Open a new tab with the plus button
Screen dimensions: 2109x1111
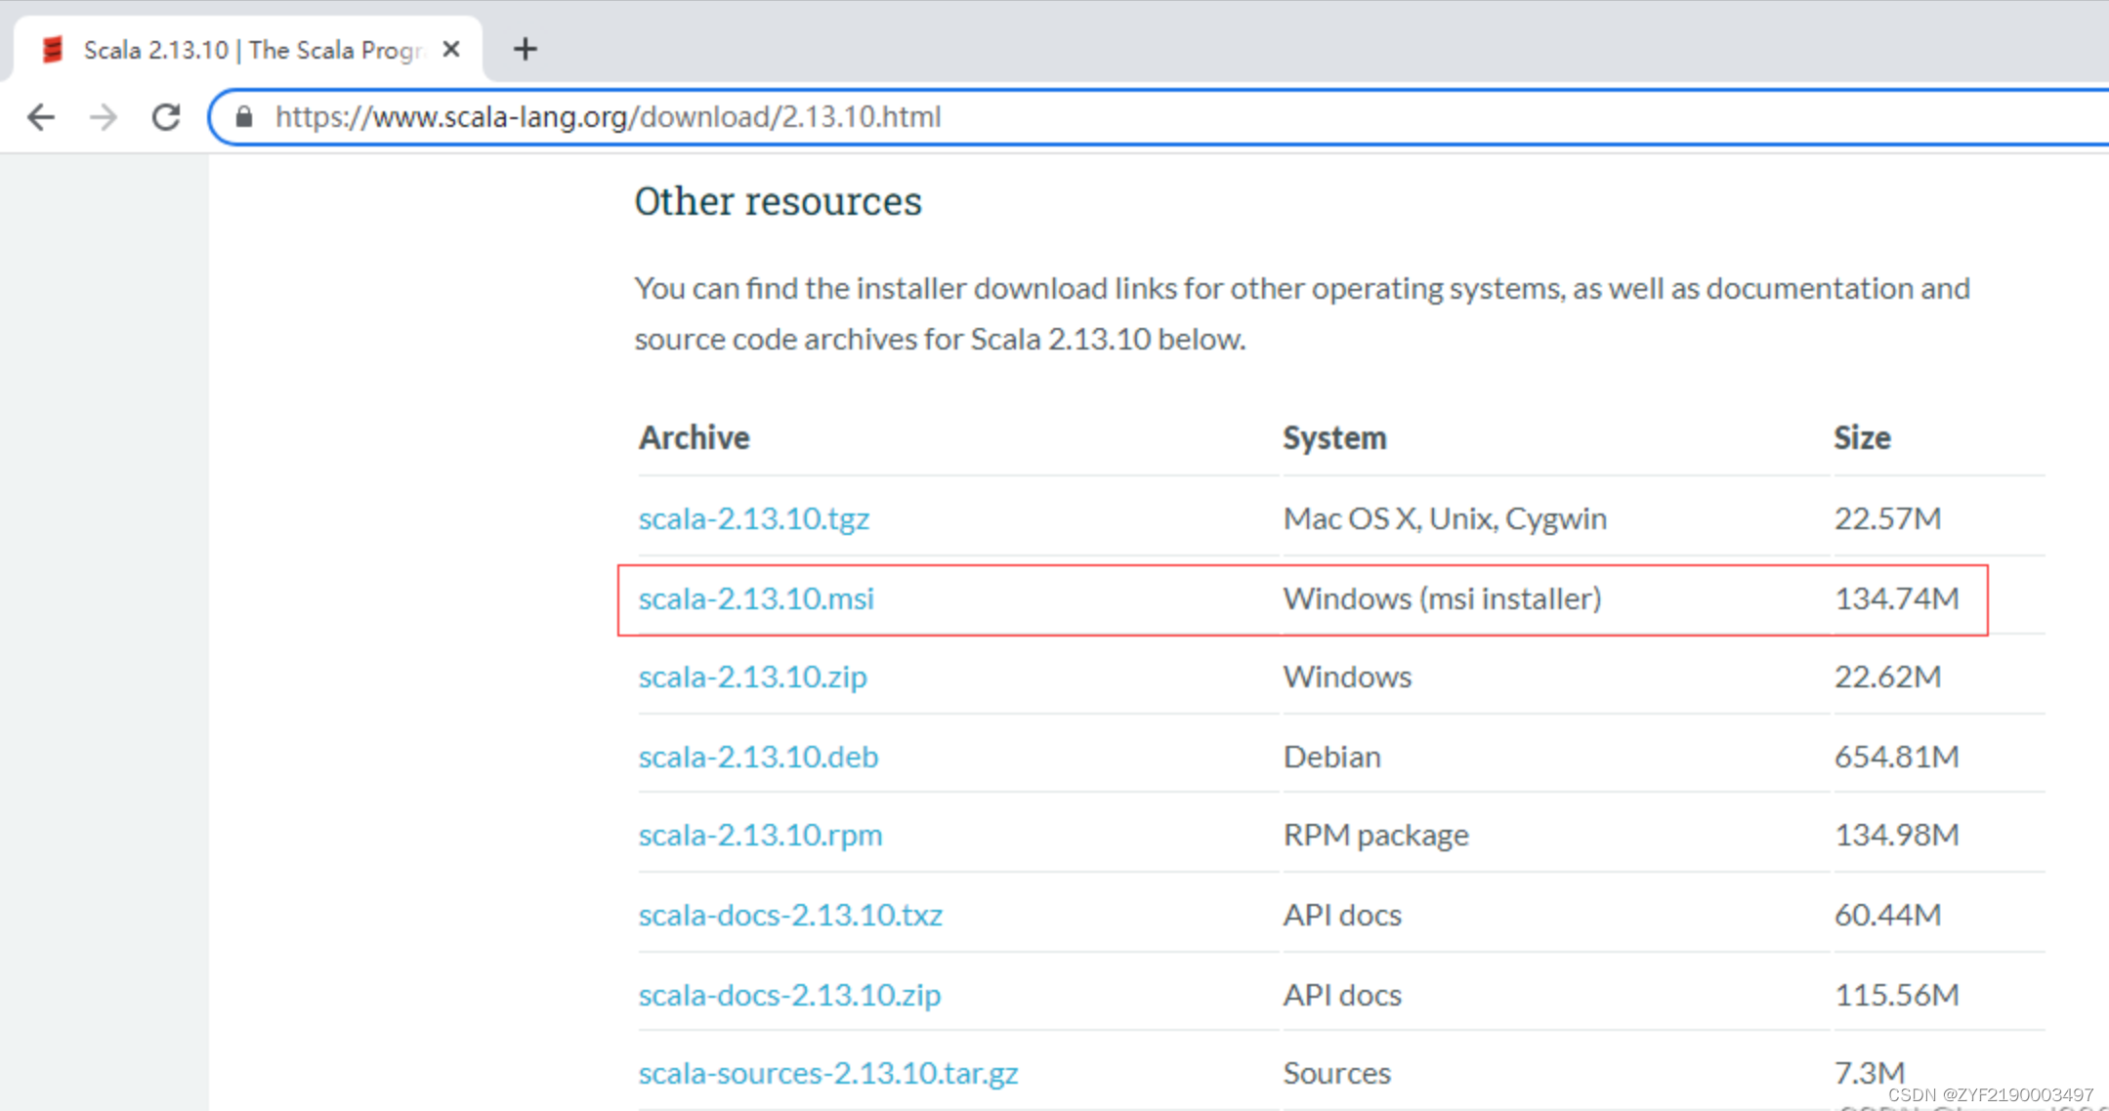click(526, 49)
